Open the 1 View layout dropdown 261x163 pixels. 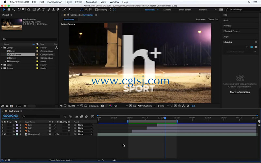click(163, 106)
